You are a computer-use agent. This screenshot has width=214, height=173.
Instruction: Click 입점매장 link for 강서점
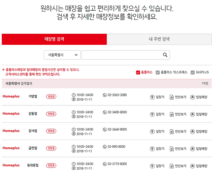tap(202, 132)
